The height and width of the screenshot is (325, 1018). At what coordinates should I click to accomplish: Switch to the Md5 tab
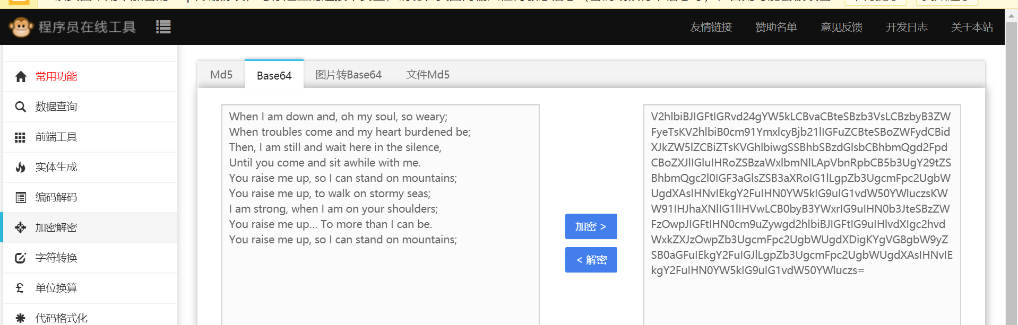point(221,75)
